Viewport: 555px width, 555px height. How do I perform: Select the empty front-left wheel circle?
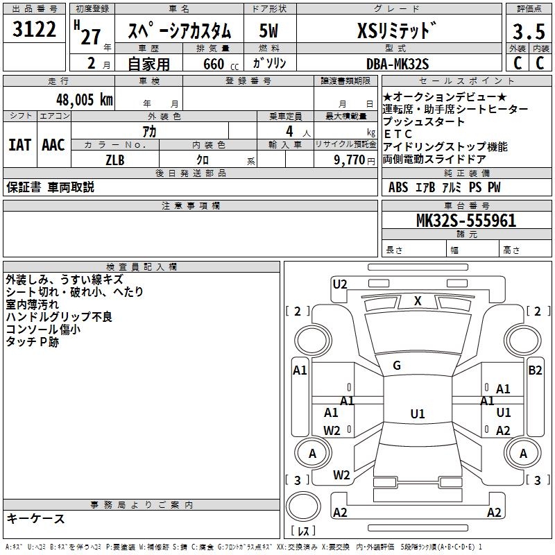coord(313,338)
